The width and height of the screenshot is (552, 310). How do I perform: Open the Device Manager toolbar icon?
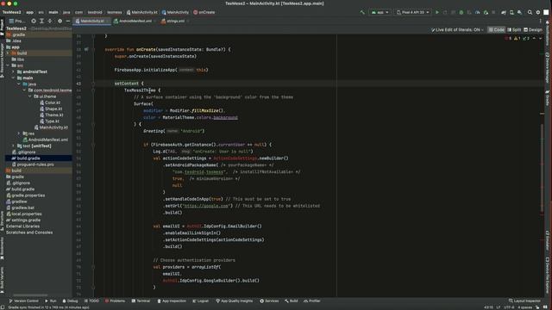click(511, 12)
